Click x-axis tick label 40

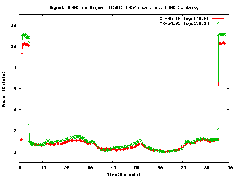click(113, 168)
